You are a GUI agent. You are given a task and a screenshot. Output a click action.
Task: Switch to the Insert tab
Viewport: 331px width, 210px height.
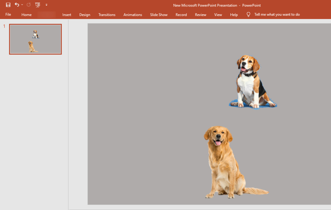tap(67, 14)
